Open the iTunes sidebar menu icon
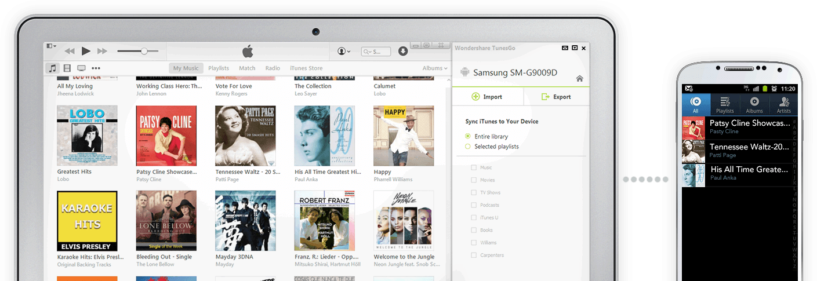This screenshot has height=281, width=817. pyautogui.click(x=51, y=46)
